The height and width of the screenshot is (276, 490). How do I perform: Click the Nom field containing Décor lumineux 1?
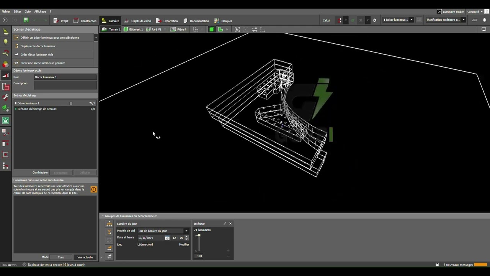(x=65, y=77)
